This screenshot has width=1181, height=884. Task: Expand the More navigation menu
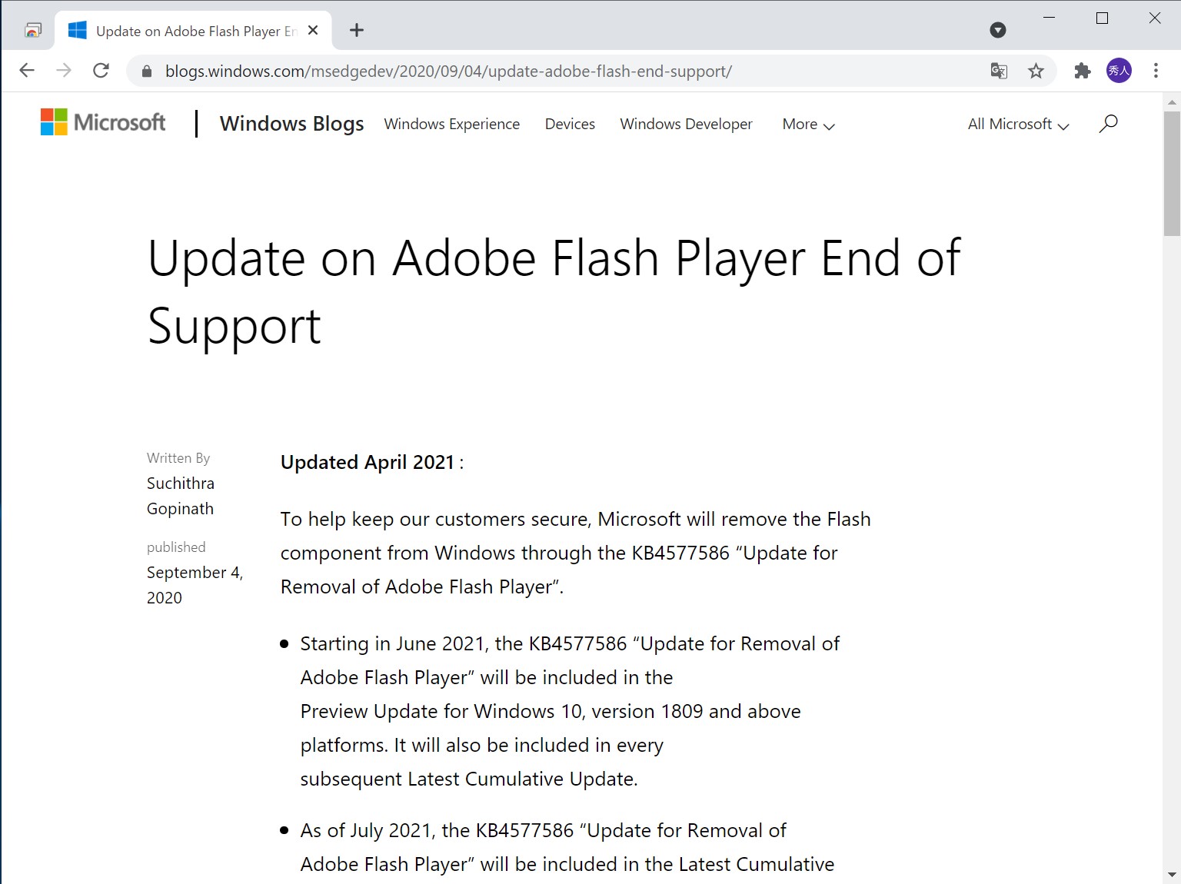(x=808, y=125)
